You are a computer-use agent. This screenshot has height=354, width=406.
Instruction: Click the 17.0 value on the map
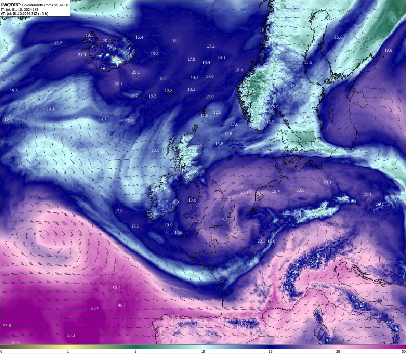click(x=119, y=211)
